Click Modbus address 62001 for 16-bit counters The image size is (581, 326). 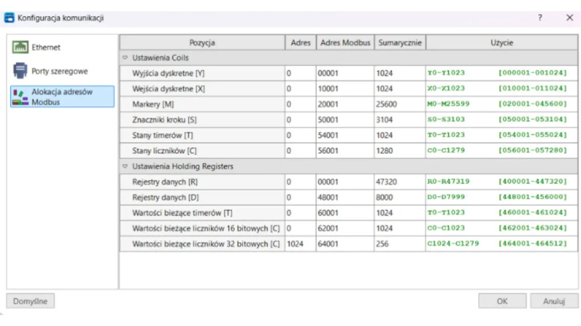tap(345, 229)
